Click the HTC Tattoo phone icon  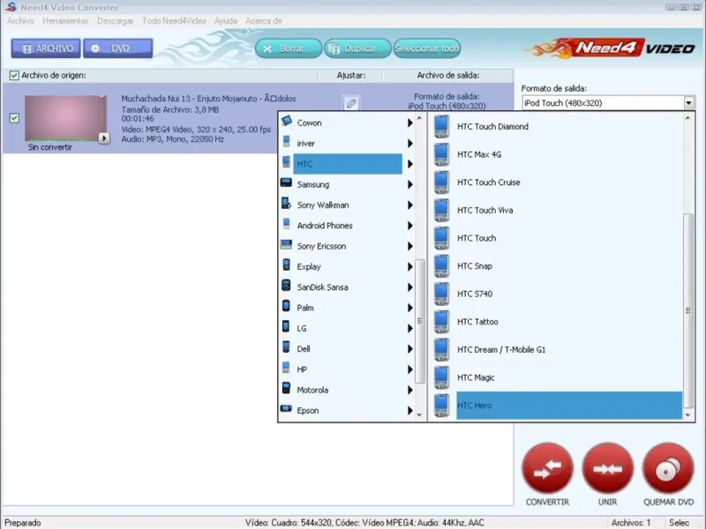coord(442,322)
